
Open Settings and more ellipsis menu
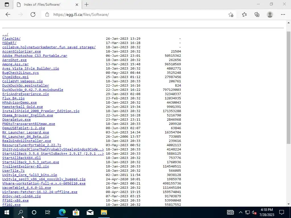click(283, 14)
